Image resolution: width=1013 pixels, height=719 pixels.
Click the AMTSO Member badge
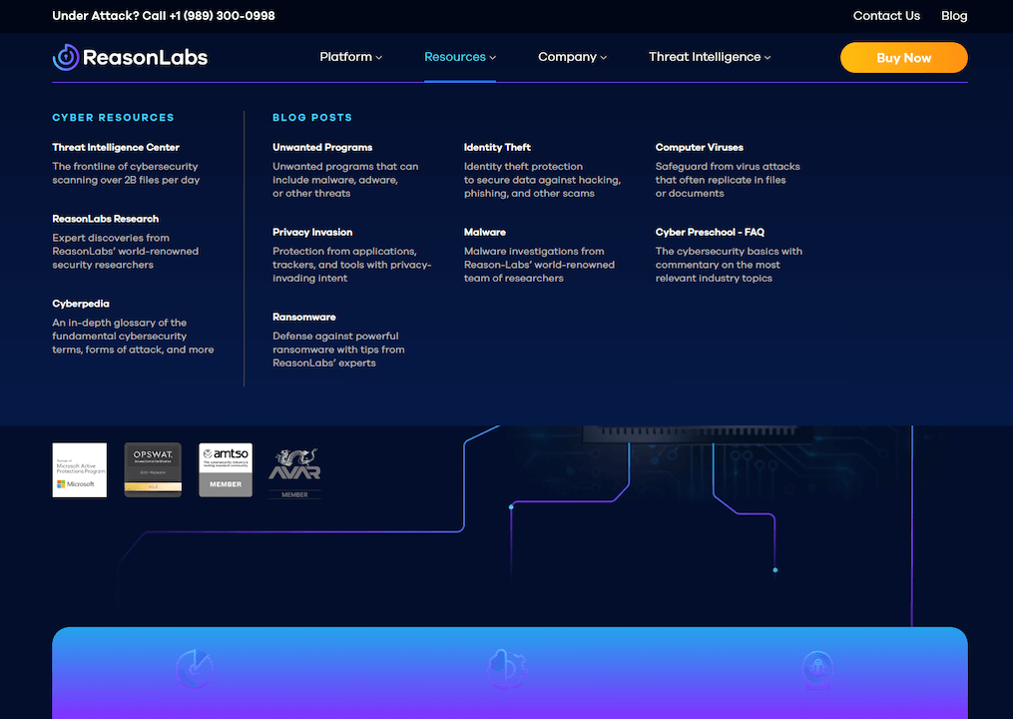point(225,469)
